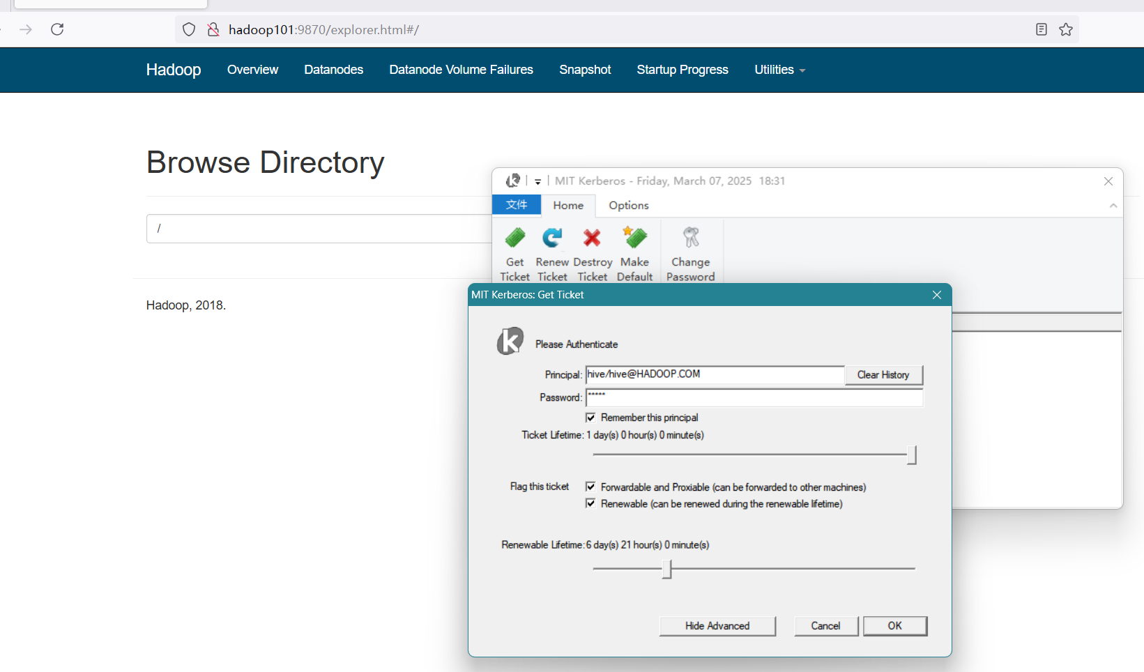Switch to the Options ribbon tab
The width and height of the screenshot is (1144, 672).
629,206
